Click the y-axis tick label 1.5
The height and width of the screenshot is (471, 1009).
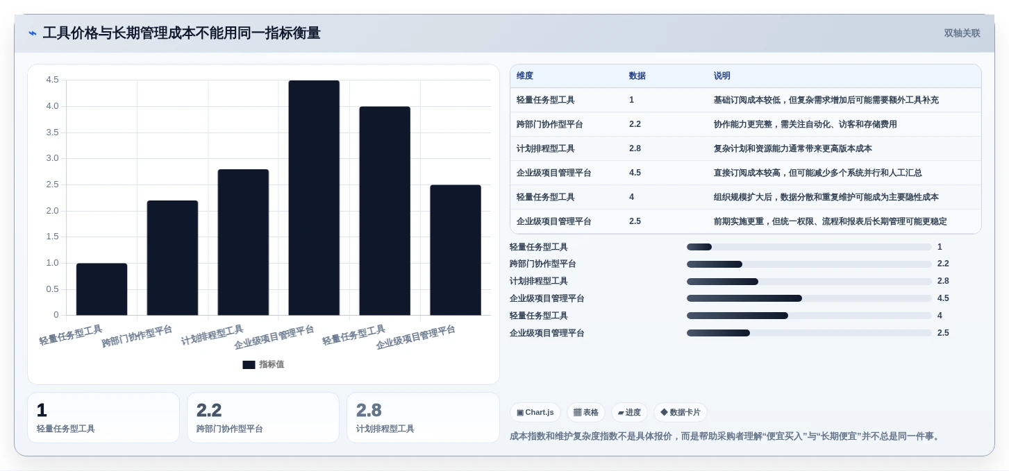pyautogui.click(x=52, y=237)
